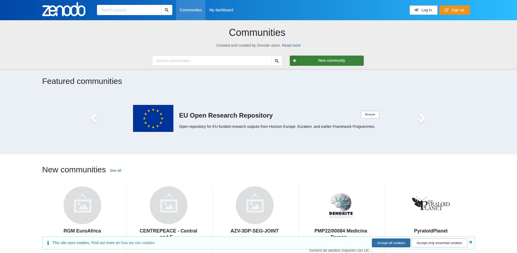Open the Dendrite brain logo
This screenshot has width=517, height=253.
[341, 205]
